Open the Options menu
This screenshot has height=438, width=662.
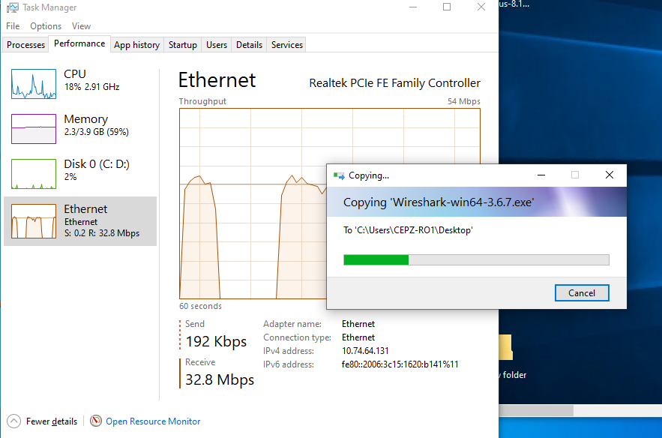46,26
